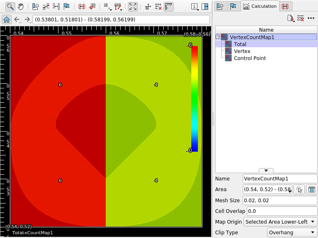Click the red dimension box toolbar icon
The image size is (318, 238).
pyautogui.click(x=82, y=7)
